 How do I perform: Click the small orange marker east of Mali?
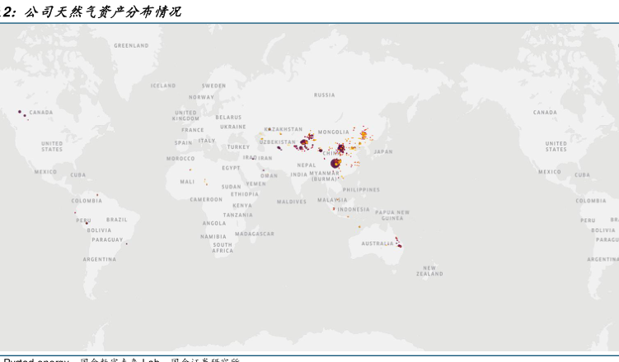(x=205, y=182)
